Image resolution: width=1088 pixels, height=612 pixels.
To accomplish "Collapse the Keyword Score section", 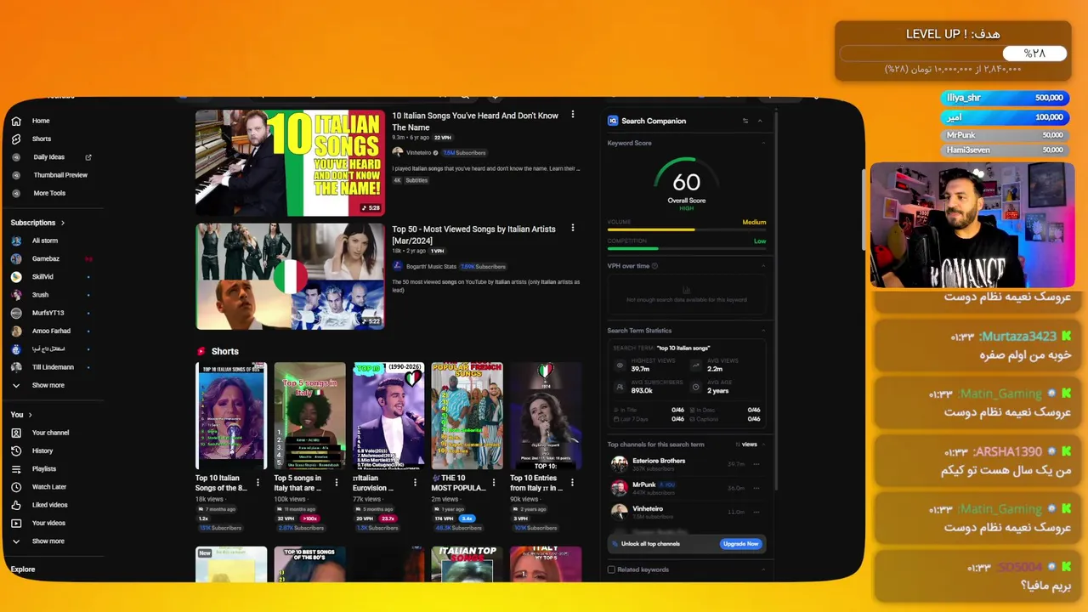I will pyautogui.click(x=762, y=143).
